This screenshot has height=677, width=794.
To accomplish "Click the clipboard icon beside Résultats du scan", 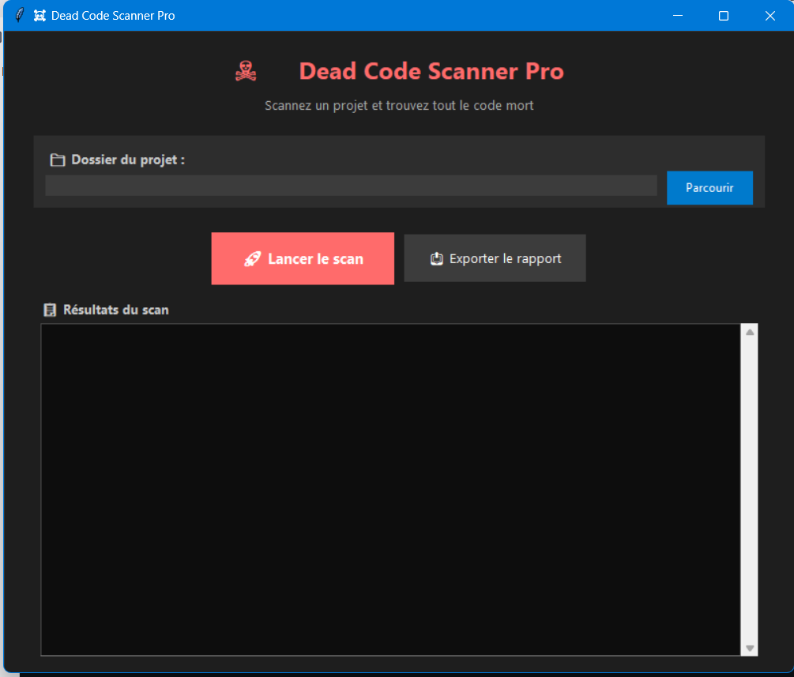I will [x=50, y=310].
